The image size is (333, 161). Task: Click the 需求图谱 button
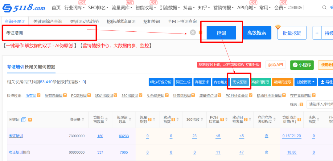tap(239, 82)
